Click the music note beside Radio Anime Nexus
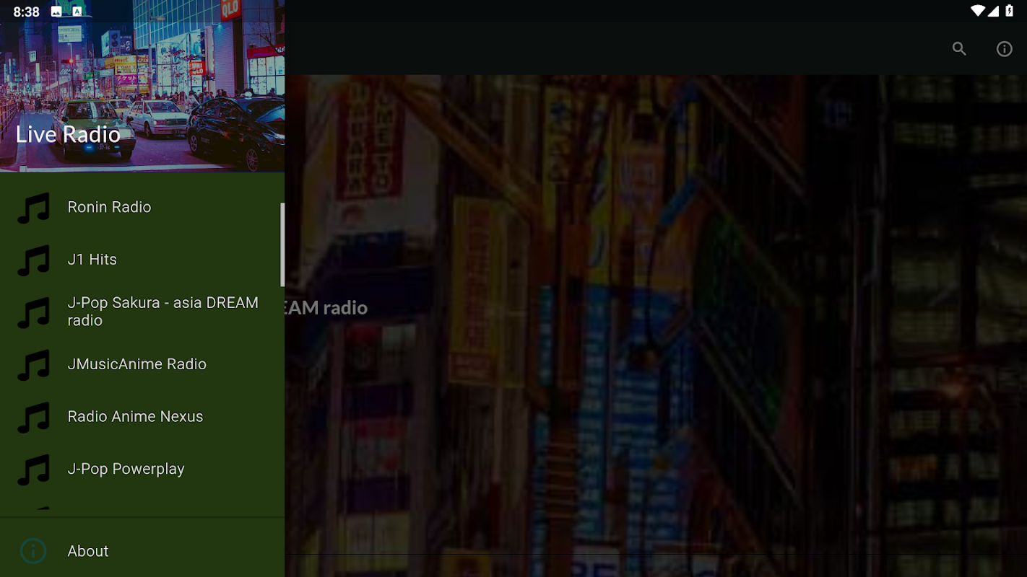Screen dimensions: 1027x577 [33, 418]
